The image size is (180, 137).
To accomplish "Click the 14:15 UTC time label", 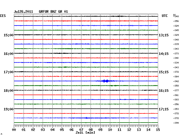I will (x=164, y=54).
